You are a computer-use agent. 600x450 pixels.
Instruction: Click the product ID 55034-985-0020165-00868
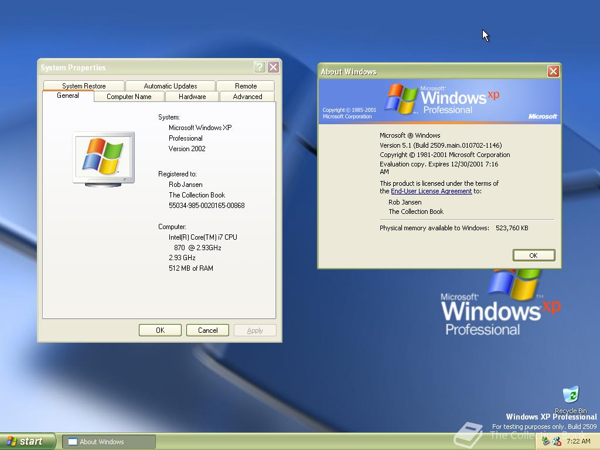tap(207, 206)
